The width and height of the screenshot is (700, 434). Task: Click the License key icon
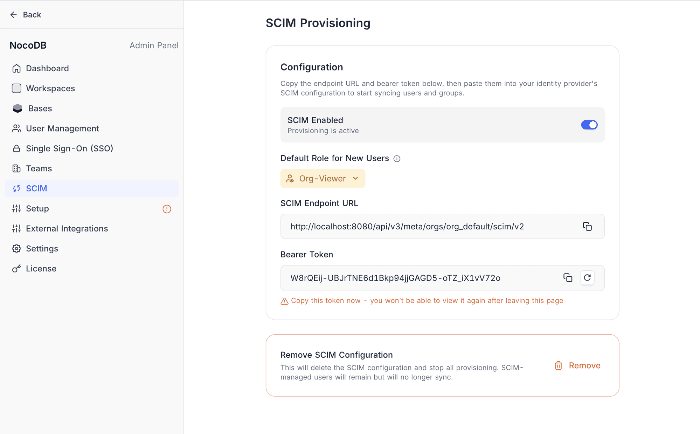click(16, 268)
